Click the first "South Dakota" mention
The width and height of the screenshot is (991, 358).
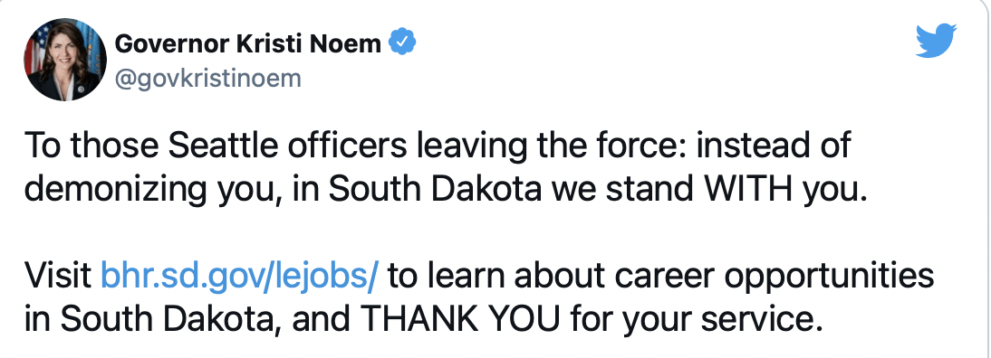click(435, 190)
